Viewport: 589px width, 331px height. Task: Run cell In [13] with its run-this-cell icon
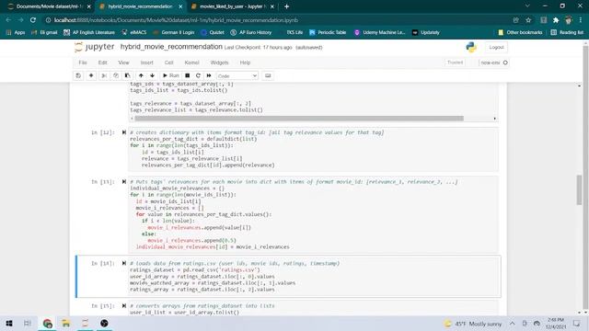[x=124, y=182]
